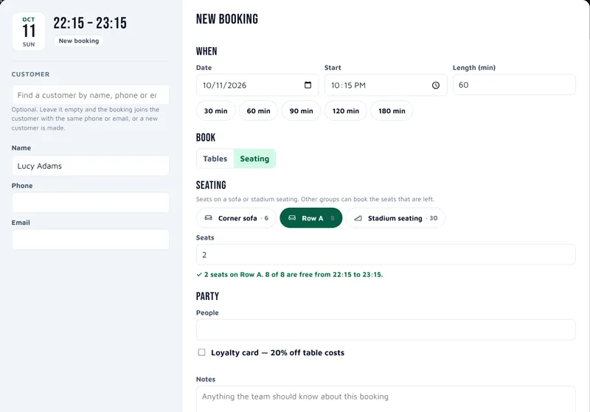Click the seating description hint text
The height and width of the screenshot is (412, 590).
[x=315, y=199]
